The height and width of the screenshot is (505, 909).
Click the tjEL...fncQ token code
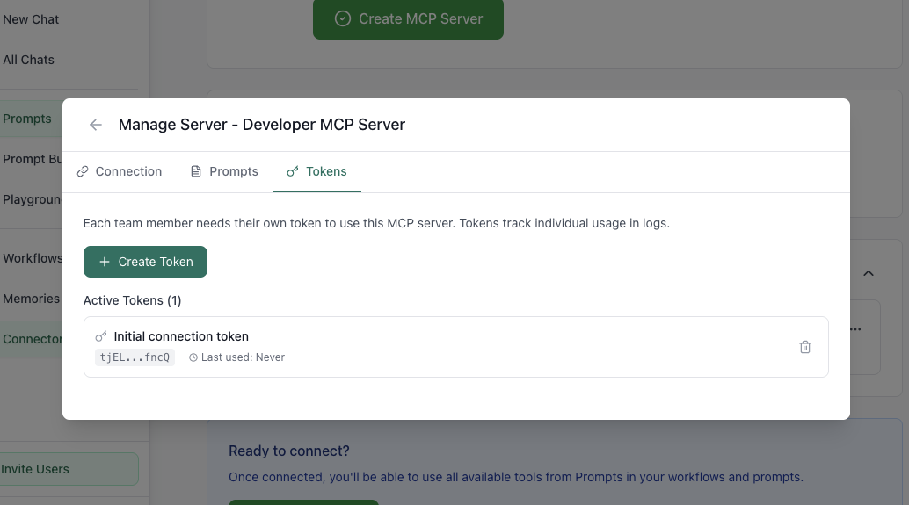(135, 357)
